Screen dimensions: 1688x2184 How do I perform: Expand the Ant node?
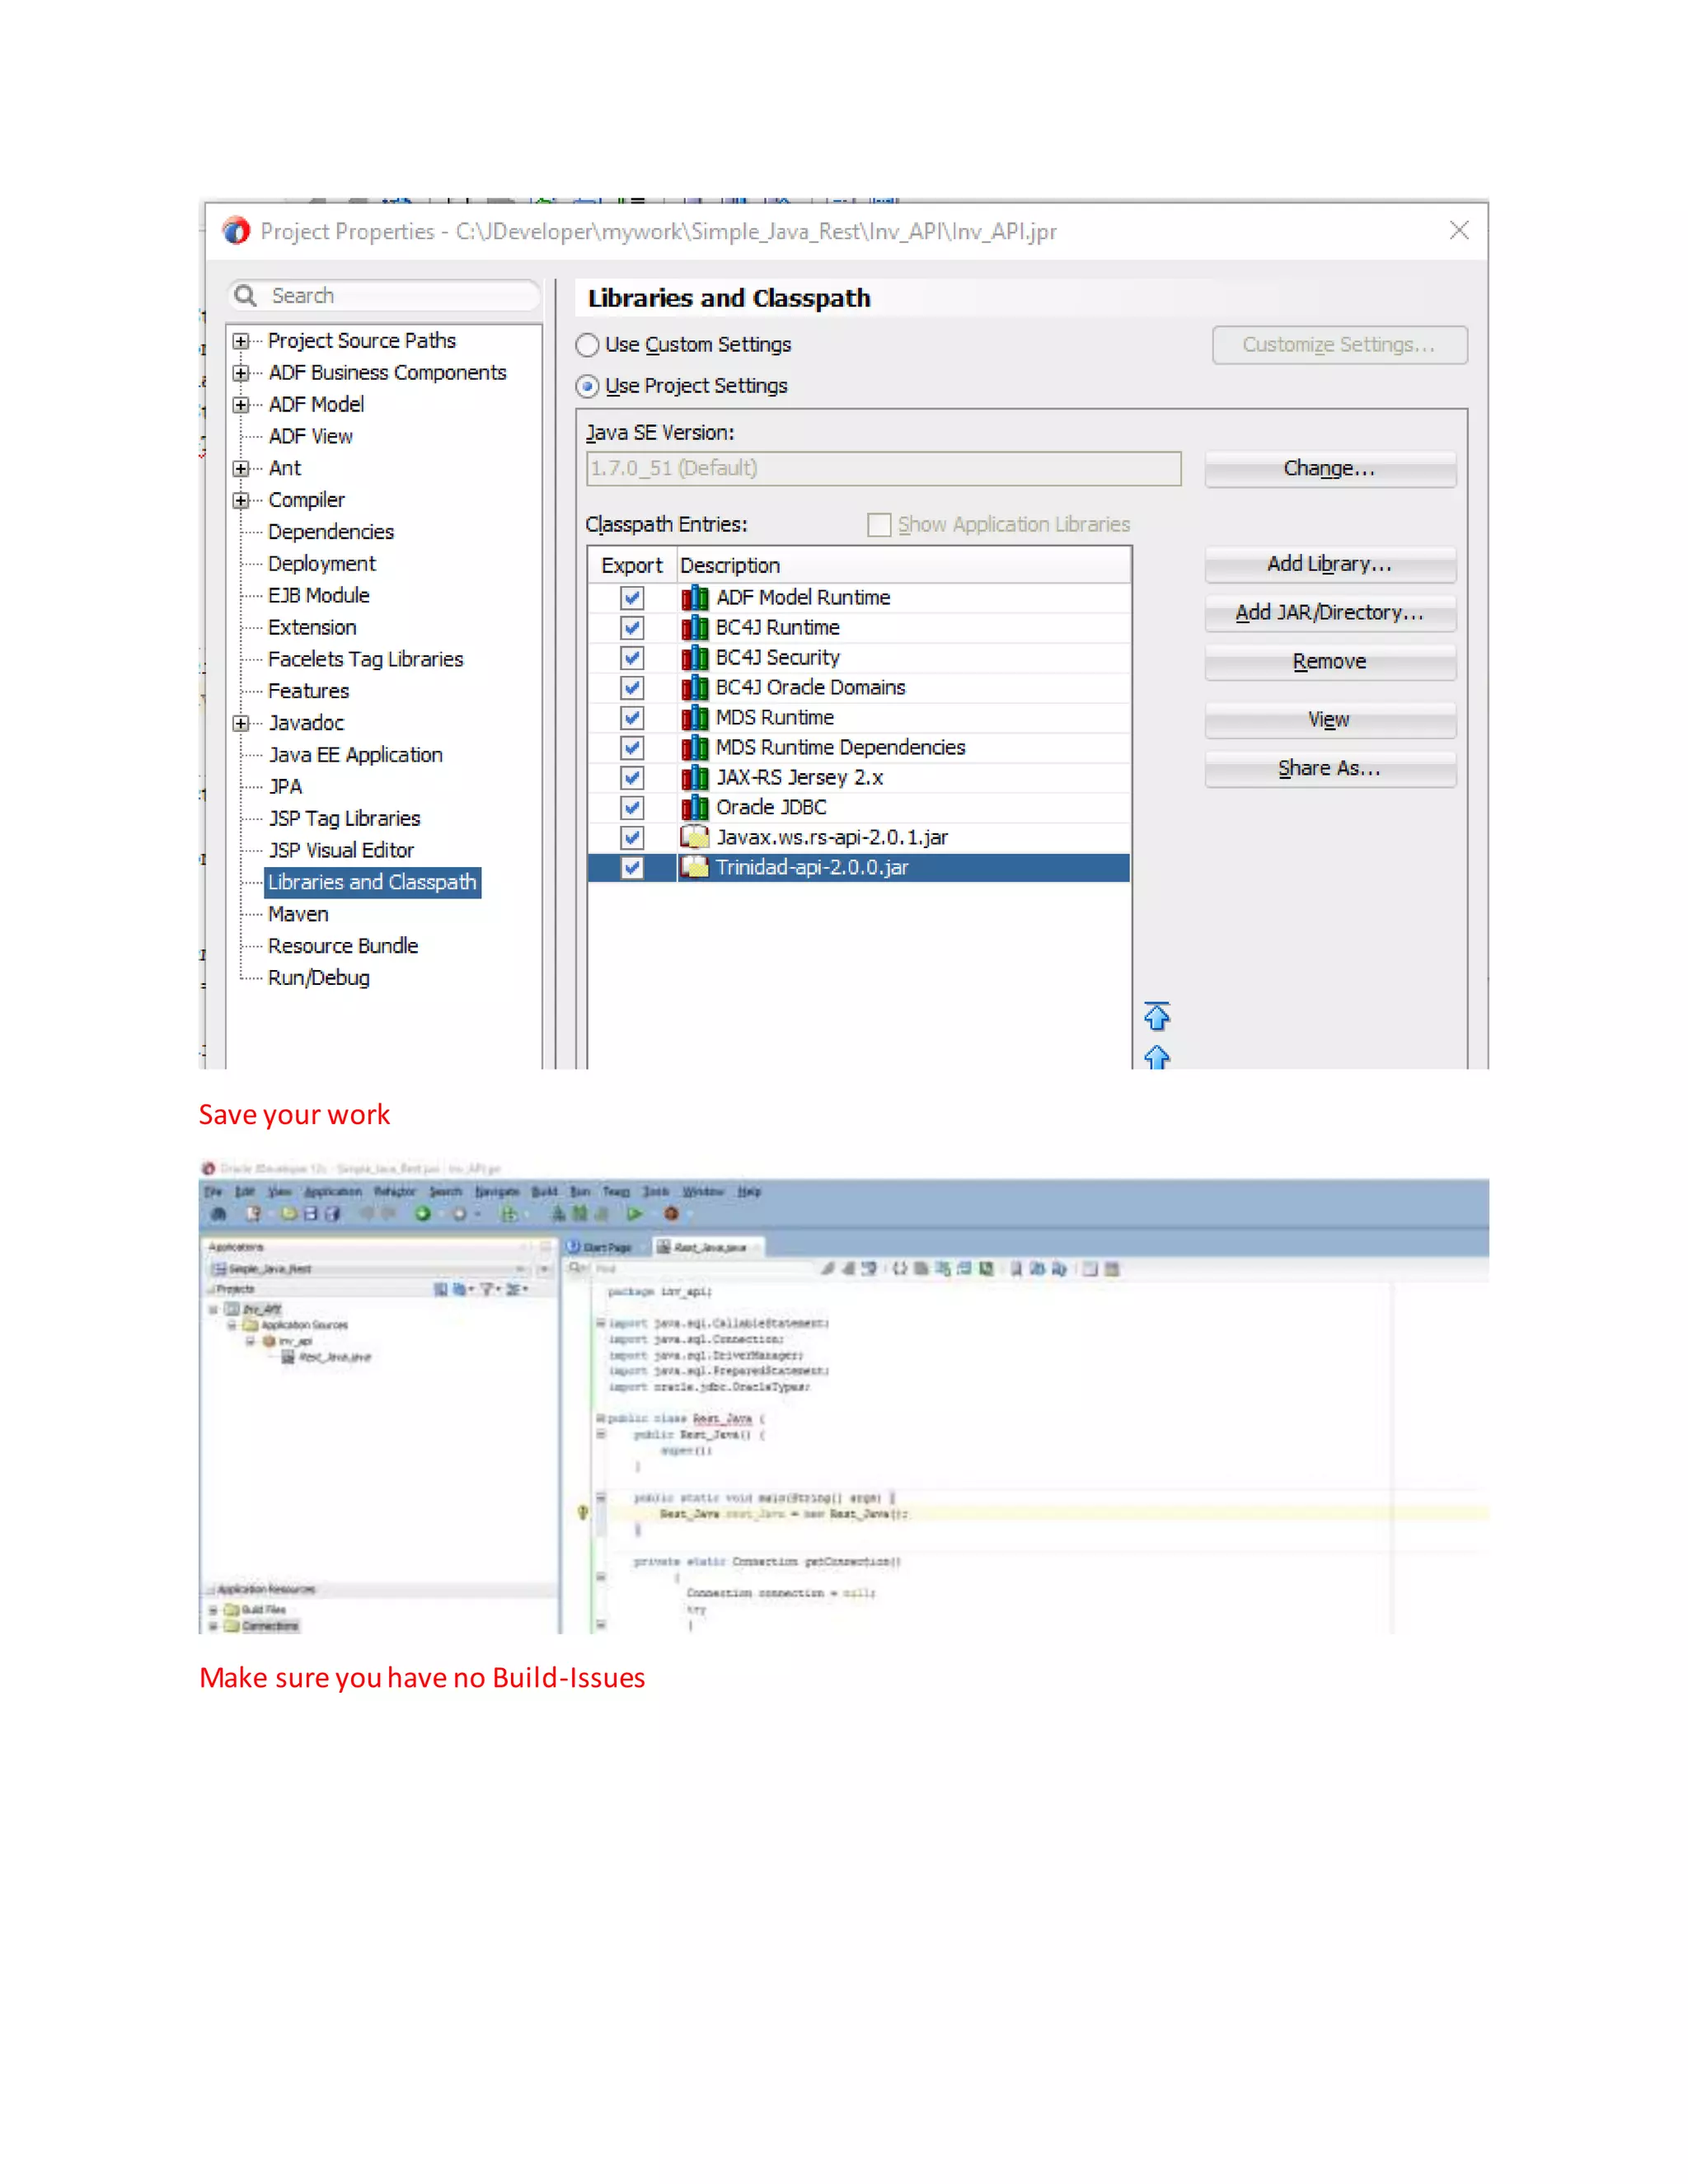point(241,468)
